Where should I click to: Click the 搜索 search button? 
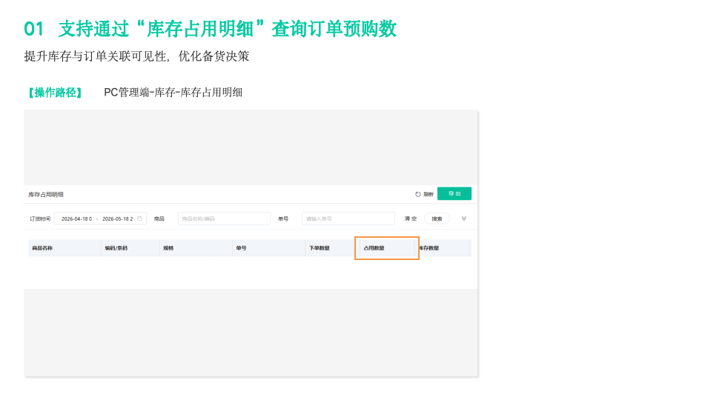point(437,219)
